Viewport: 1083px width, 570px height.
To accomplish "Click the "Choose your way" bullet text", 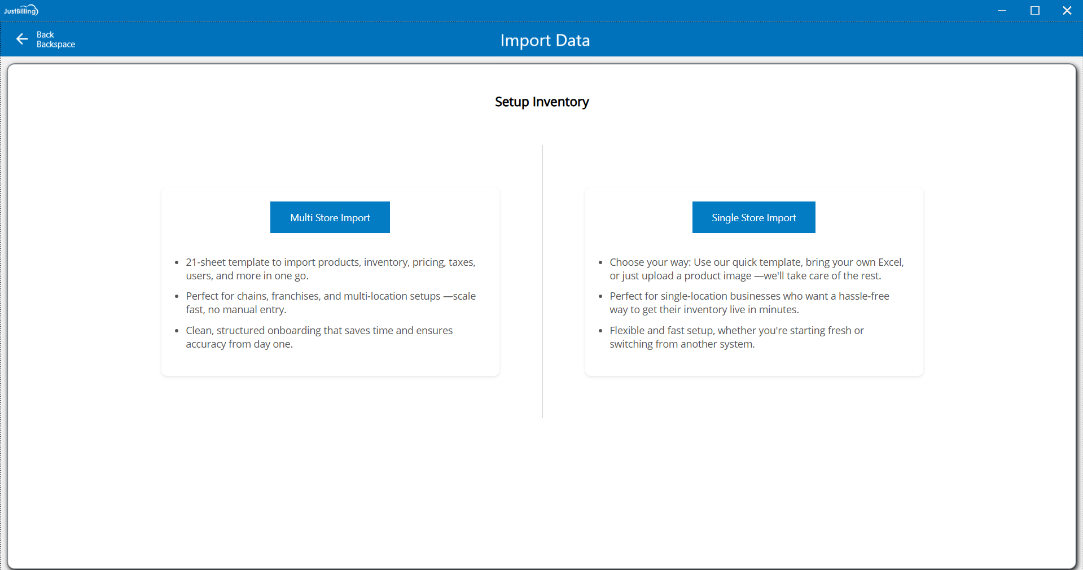I will (x=756, y=269).
